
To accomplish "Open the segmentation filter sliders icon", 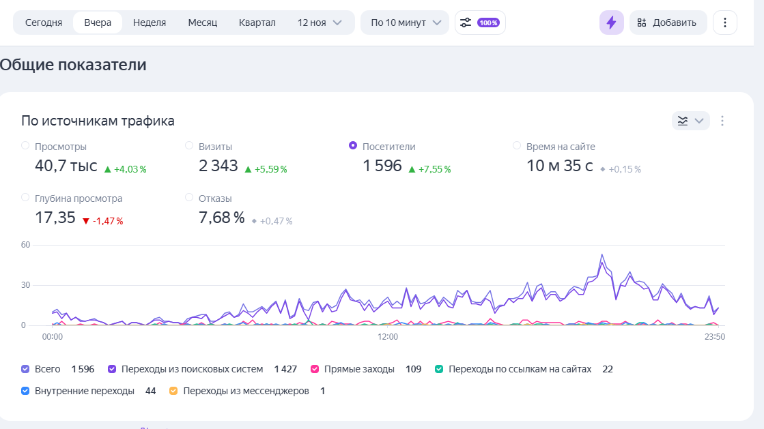I will pos(466,23).
